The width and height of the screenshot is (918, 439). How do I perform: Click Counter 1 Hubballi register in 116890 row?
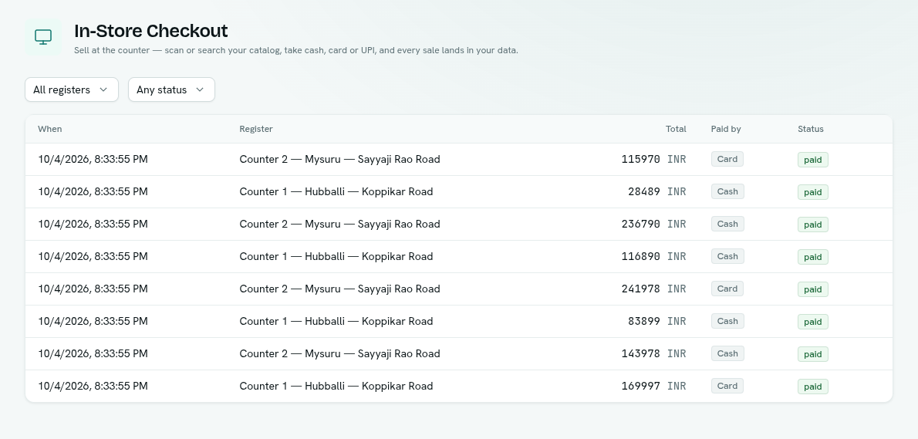click(336, 256)
